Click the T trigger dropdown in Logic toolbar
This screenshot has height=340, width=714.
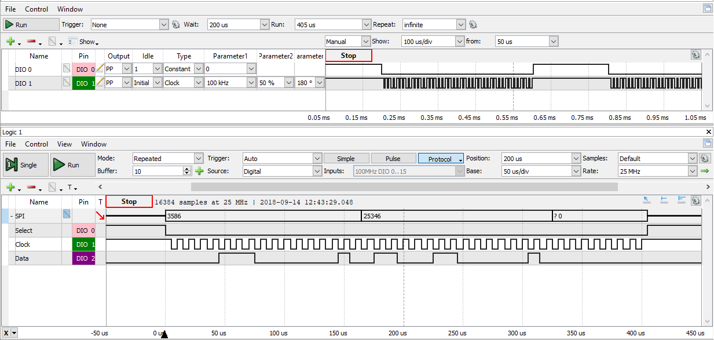point(72,188)
